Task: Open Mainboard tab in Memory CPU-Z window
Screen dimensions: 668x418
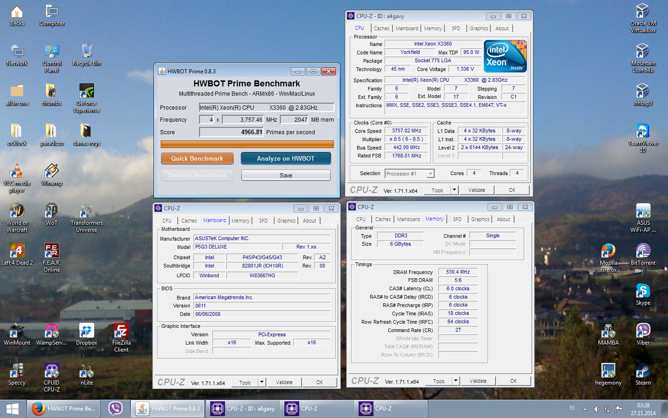Action: click(408, 219)
